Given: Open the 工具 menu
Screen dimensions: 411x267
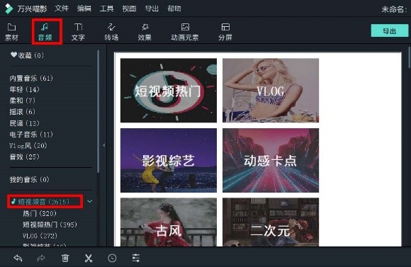Looking at the screenshot, I should coord(107,8).
